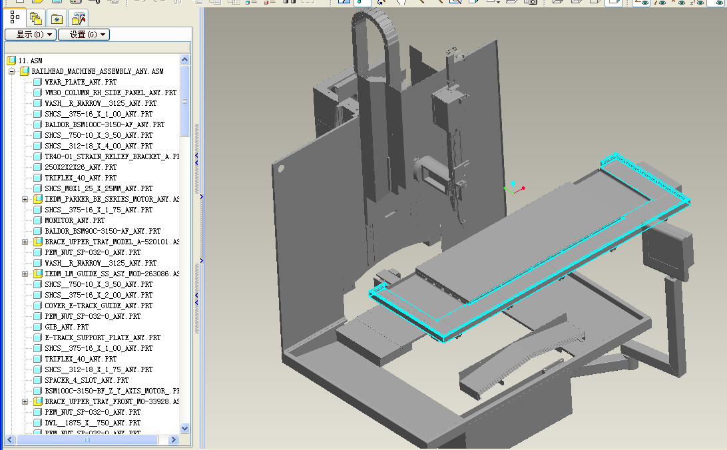Select TR40-01_STRAIN_RELIEF_BRACKET_A in the model tree
727x450 pixels.
(112, 156)
